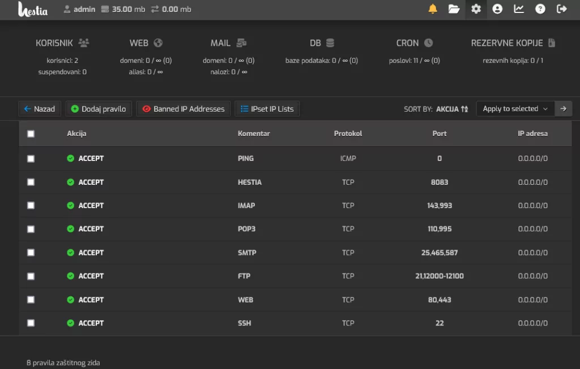
Task: Click the ICMP protocol cell
Action: [x=348, y=158]
